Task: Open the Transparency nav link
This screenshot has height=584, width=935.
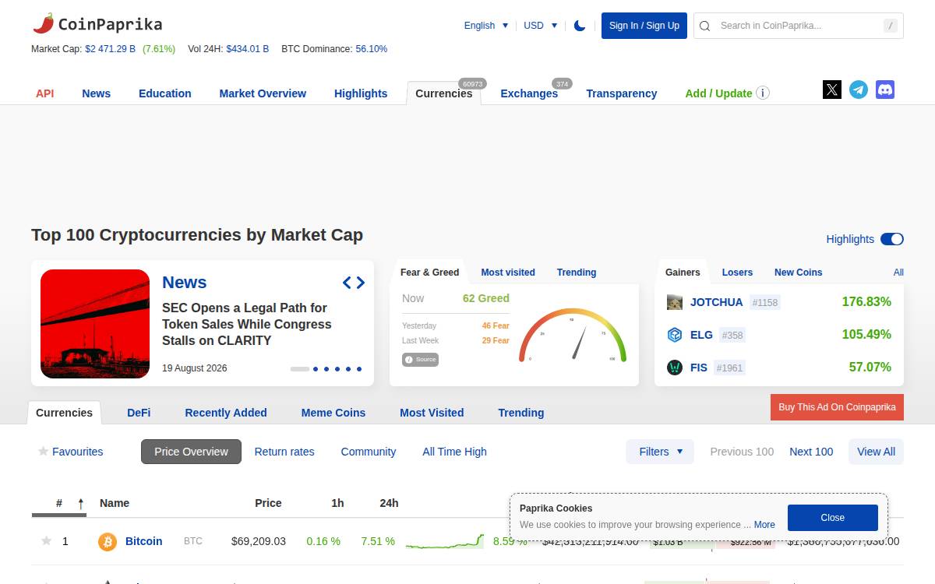Action: pyautogui.click(x=622, y=93)
